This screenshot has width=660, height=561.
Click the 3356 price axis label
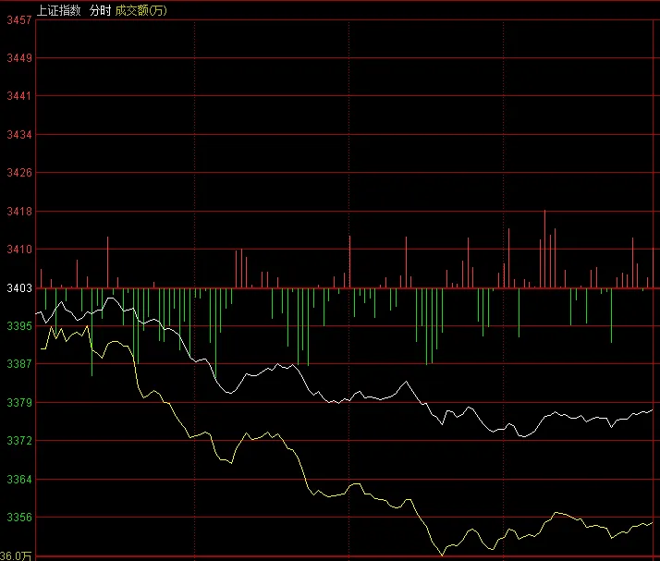(19, 518)
